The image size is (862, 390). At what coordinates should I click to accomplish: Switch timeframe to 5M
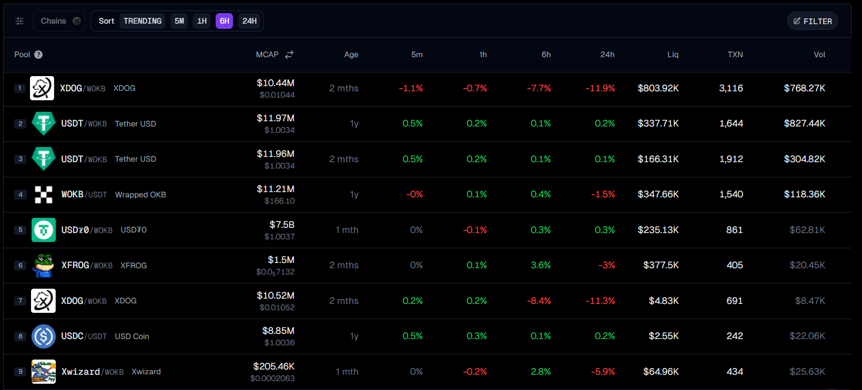click(179, 21)
